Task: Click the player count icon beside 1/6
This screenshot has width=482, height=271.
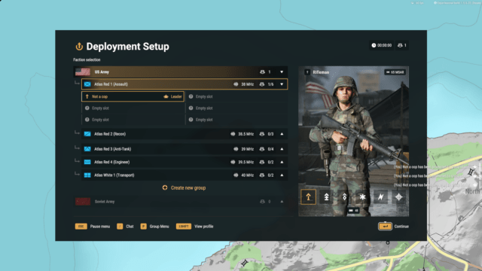Action: pyautogui.click(x=262, y=84)
